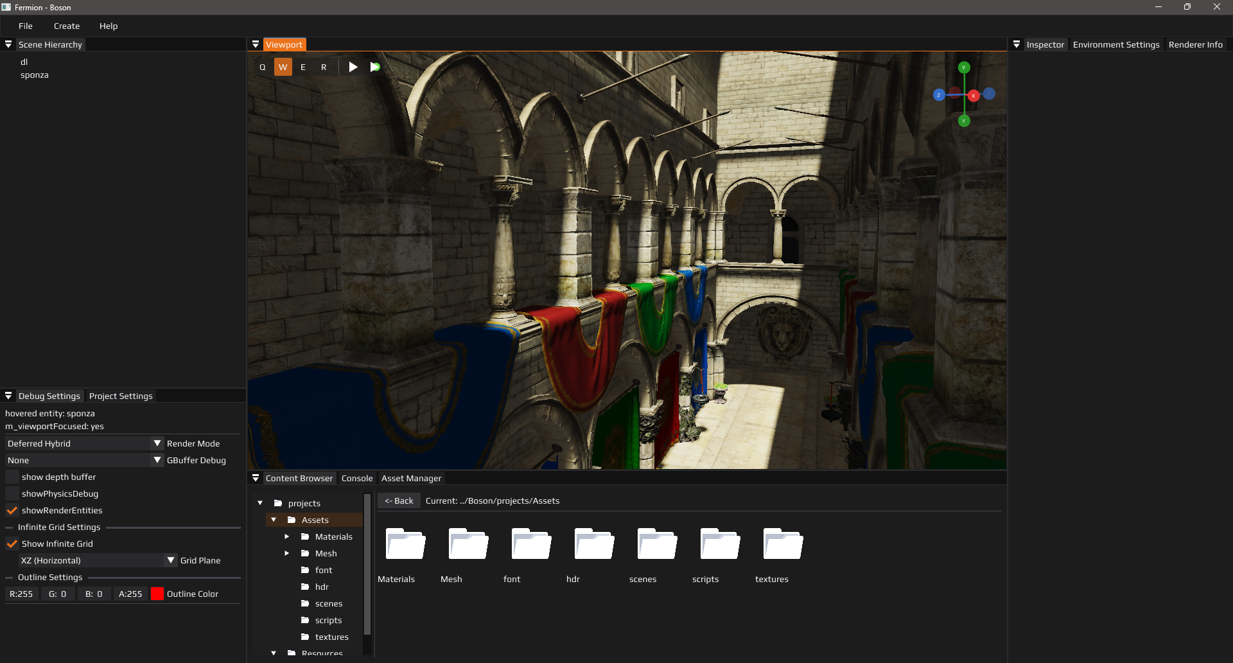Select the R scale gizmo tool
1233x663 pixels.
pyautogui.click(x=324, y=67)
